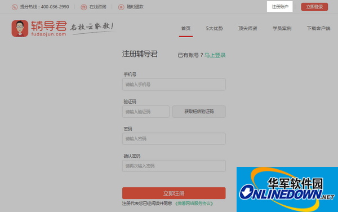Image resolution: width=338 pixels, height=212 pixels.
Task: Click the 注册账户 button
Action: click(280, 7)
